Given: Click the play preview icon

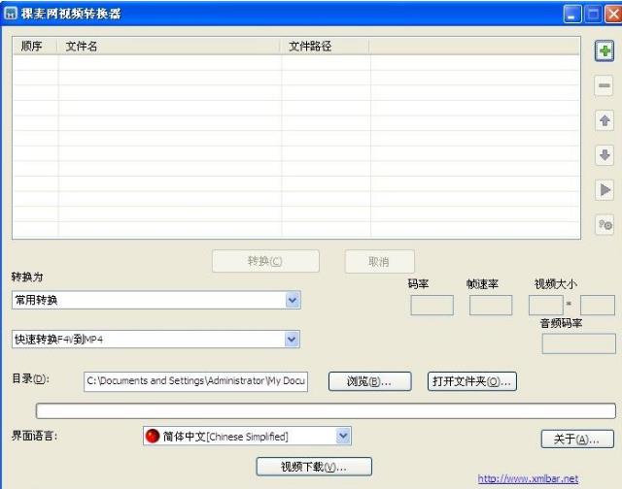Looking at the screenshot, I should [x=605, y=190].
